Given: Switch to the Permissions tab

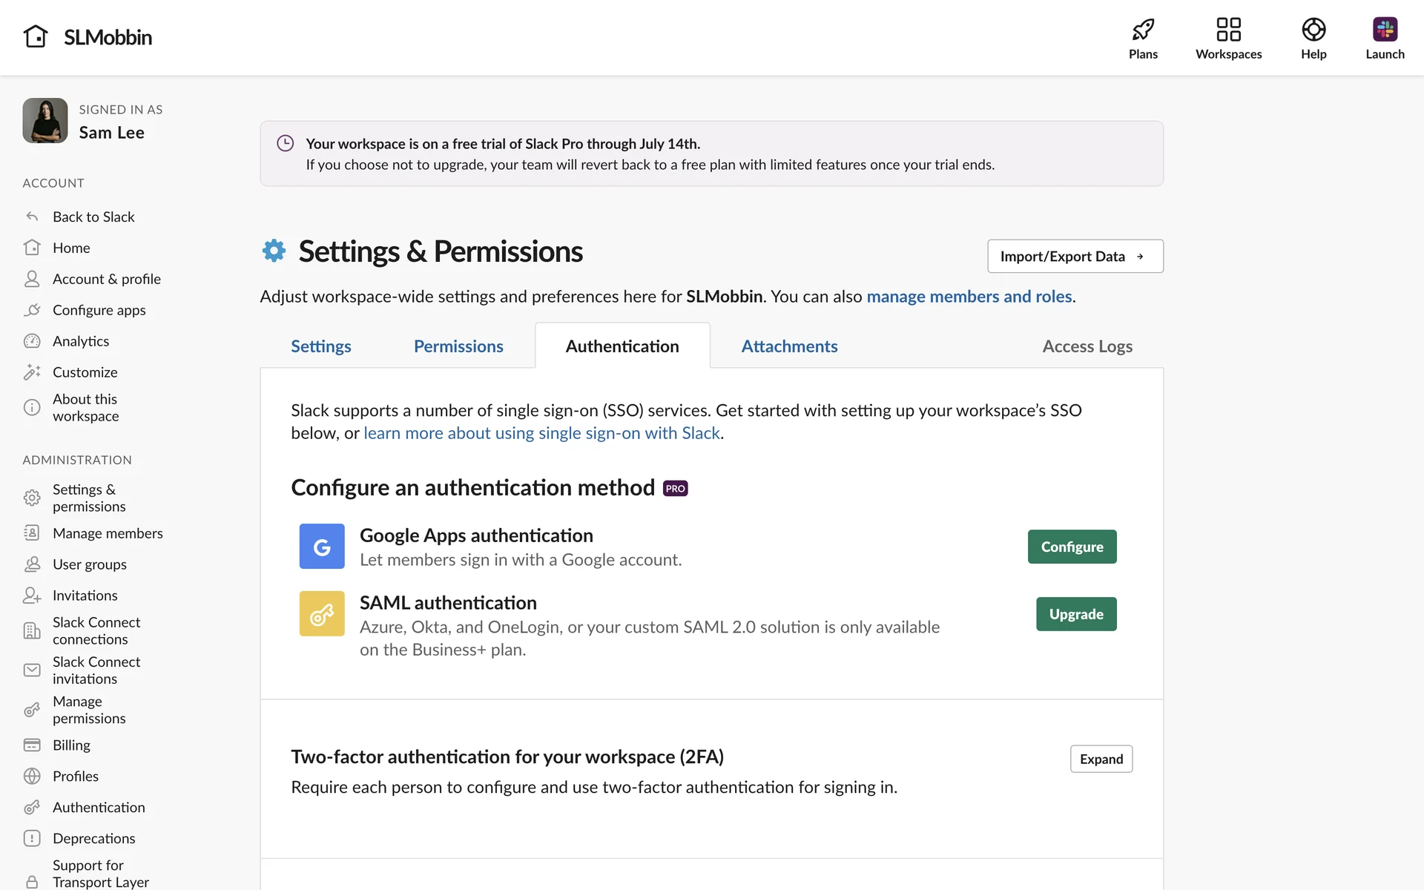Looking at the screenshot, I should pyautogui.click(x=458, y=346).
